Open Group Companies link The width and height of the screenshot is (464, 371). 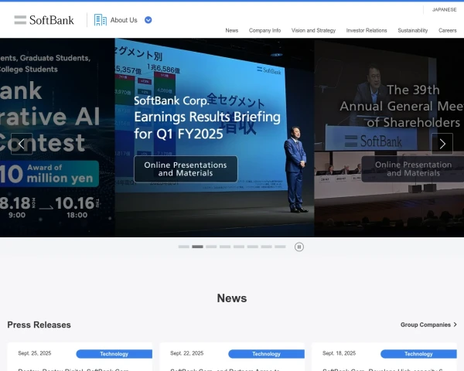click(x=428, y=325)
